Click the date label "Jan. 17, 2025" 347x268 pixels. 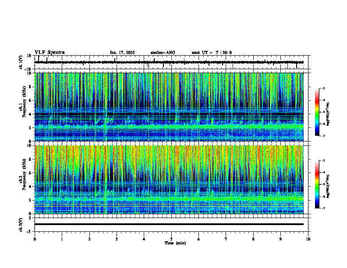pos(122,53)
